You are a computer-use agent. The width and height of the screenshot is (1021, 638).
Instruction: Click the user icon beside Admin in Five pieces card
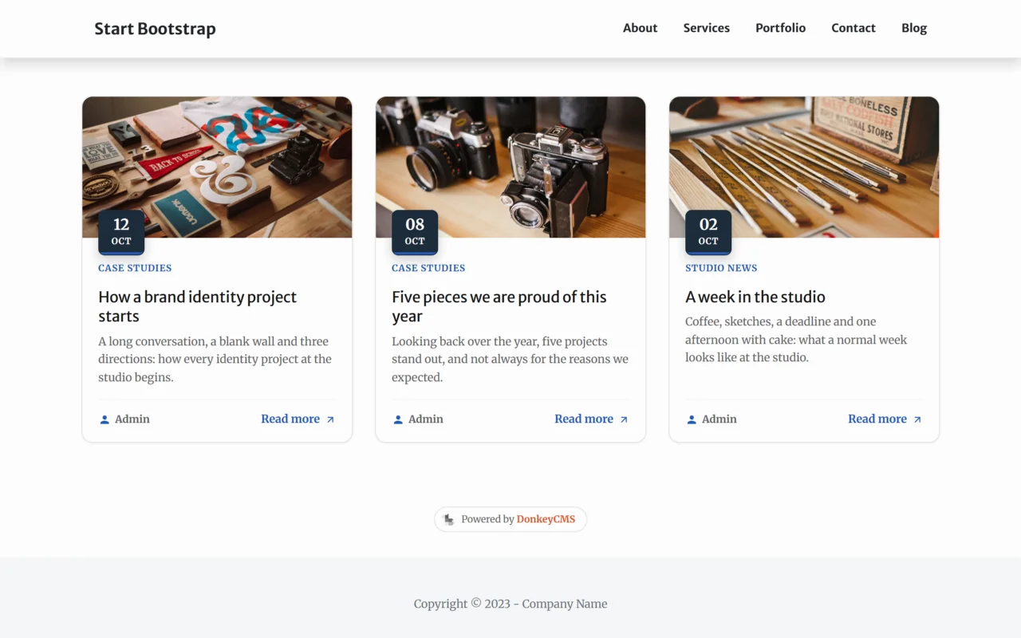[x=398, y=419]
